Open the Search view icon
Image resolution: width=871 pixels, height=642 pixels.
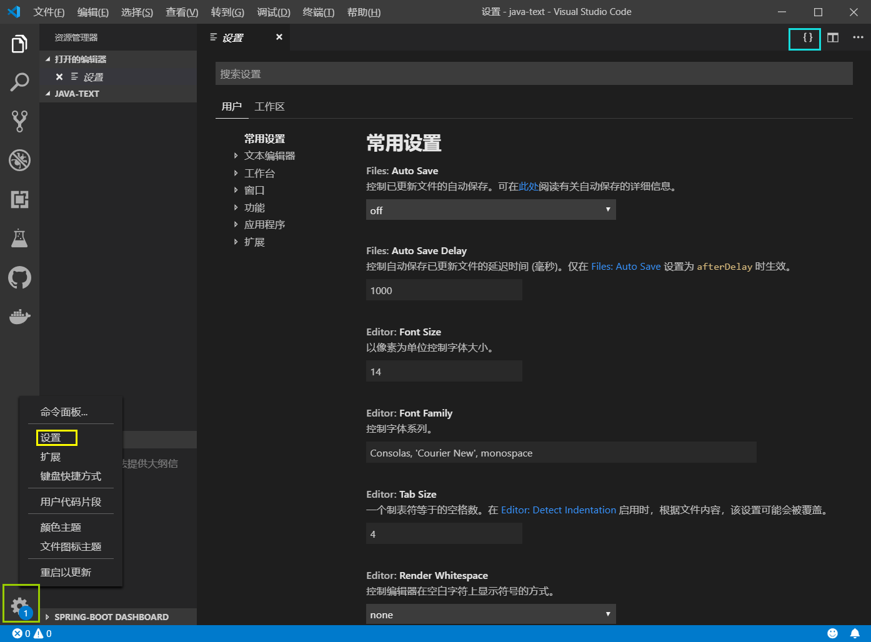[x=19, y=82]
